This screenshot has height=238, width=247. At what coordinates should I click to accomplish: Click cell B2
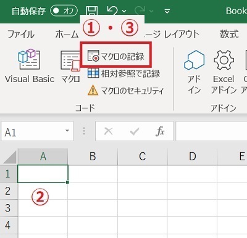click(93, 191)
